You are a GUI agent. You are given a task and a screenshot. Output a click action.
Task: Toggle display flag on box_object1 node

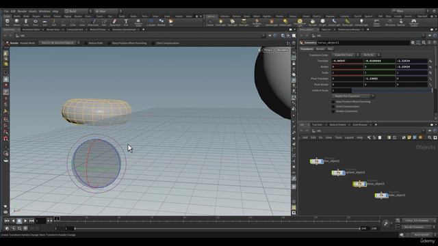[x=322, y=161]
